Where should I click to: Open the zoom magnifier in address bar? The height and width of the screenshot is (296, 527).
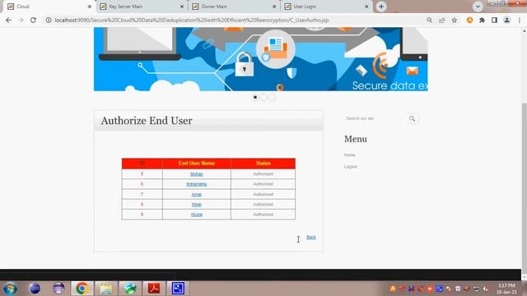[x=429, y=20]
